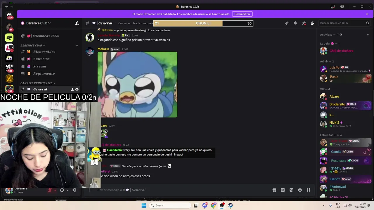
Task: Open the Stream channel
Action: coord(49,66)
